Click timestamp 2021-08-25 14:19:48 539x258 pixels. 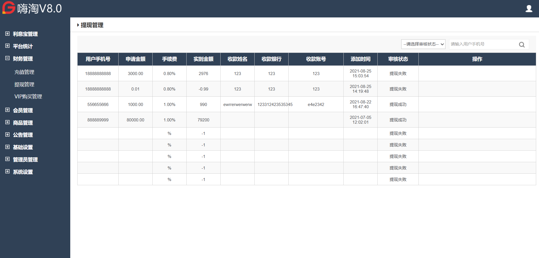pos(361,89)
